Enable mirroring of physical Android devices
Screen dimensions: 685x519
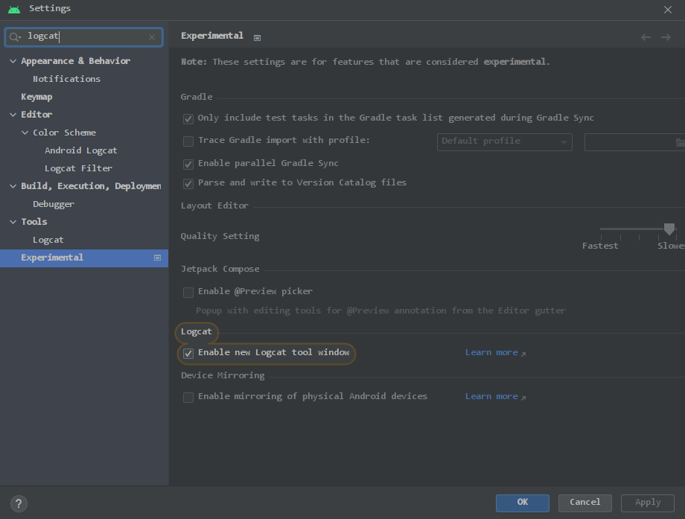click(188, 397)
